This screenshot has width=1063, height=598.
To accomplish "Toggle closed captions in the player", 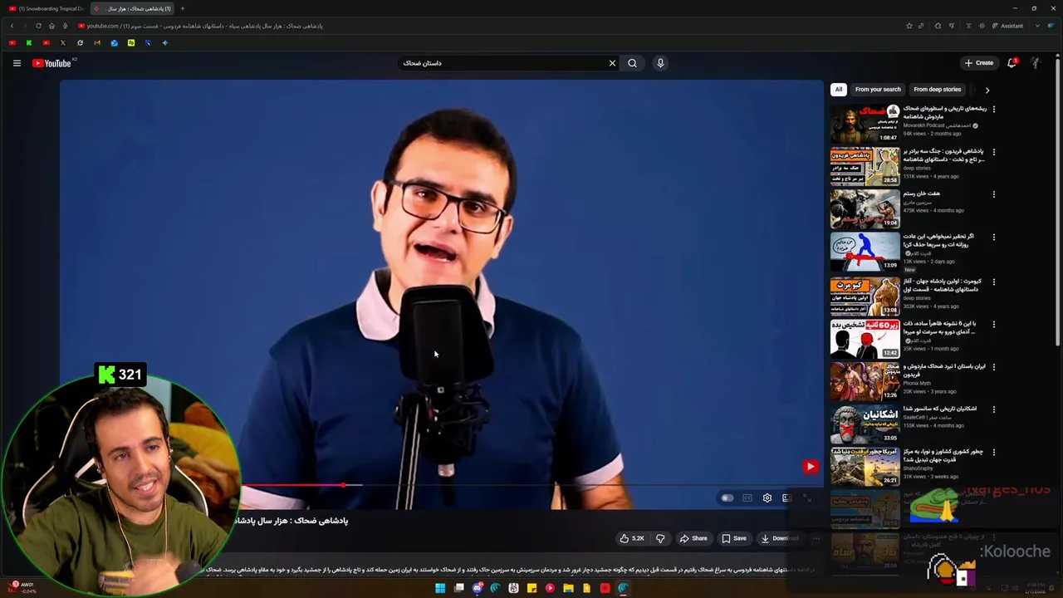I will pos(747,498).
